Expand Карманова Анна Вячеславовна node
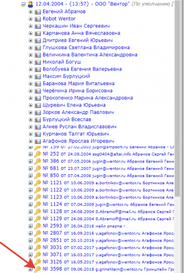The image size is (184, 273). (x=31, y=33)
